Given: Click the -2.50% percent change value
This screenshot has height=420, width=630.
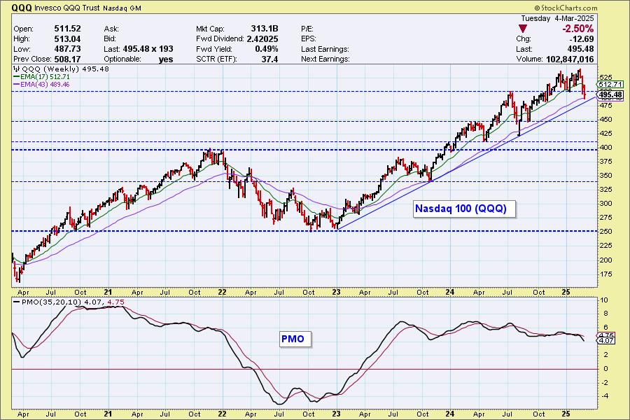Looking at the screenshot, I should point(577,29).
